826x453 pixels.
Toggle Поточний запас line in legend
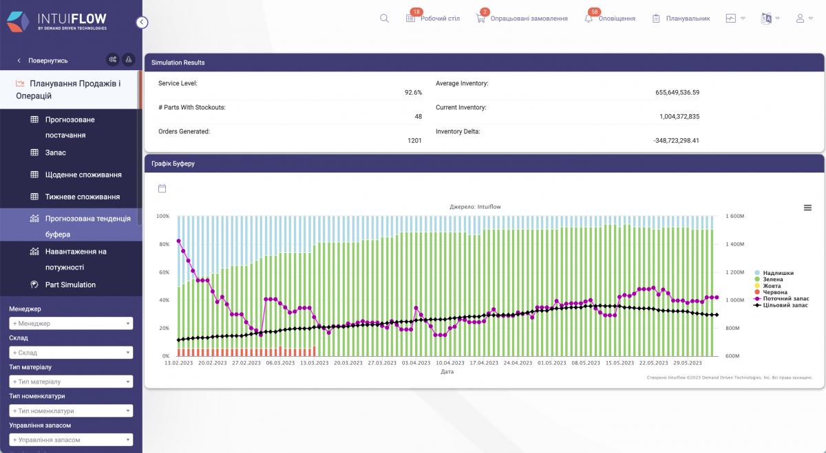click(785, 298)
